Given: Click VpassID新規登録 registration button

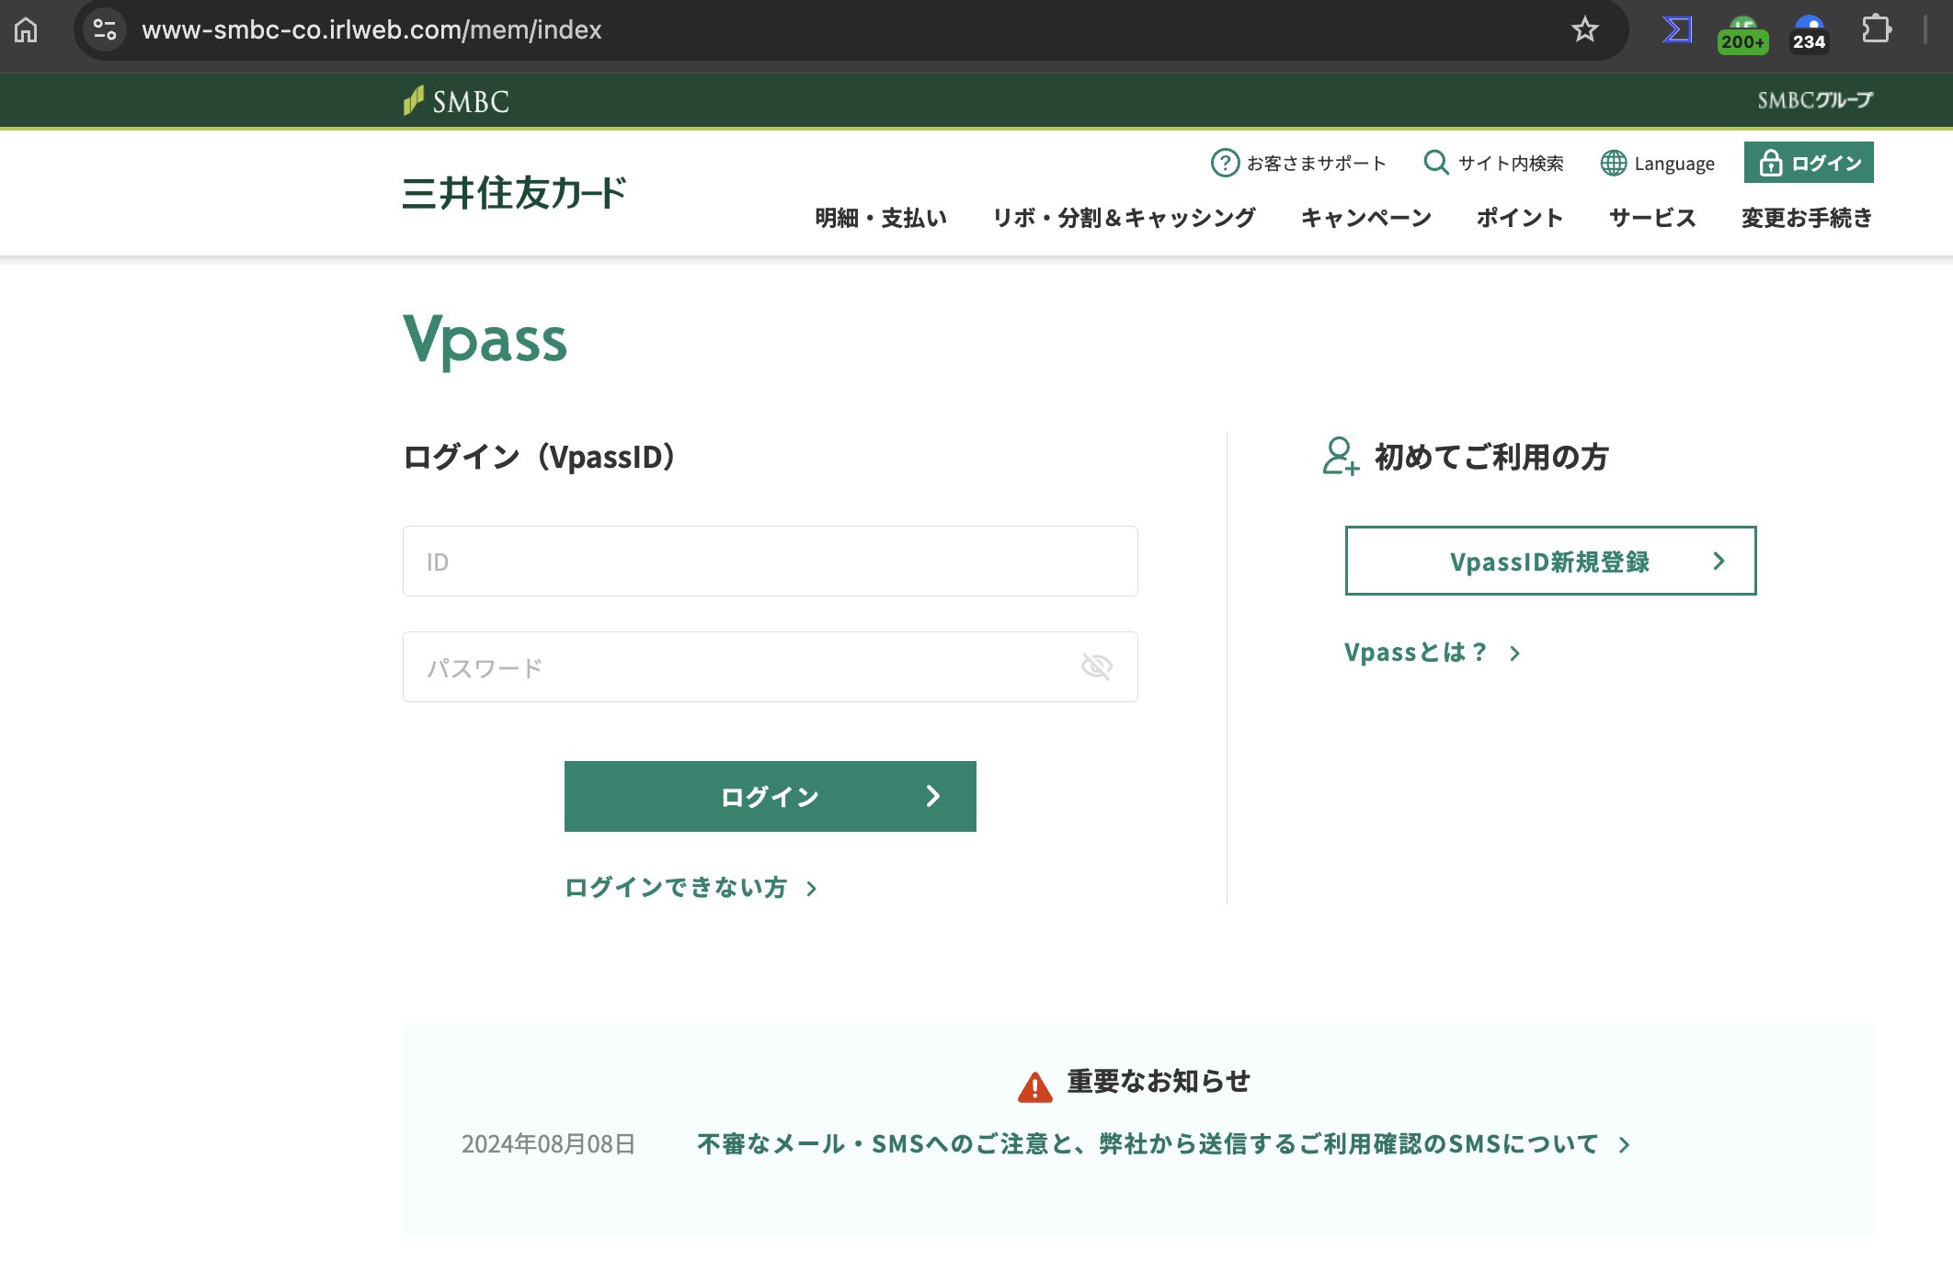Looking at the screenshot, I should click(x=1550, y=562).
